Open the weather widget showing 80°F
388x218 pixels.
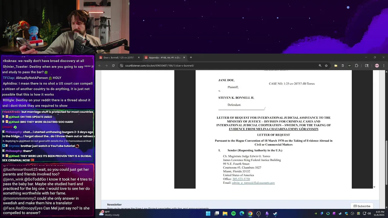pos(109,213)
